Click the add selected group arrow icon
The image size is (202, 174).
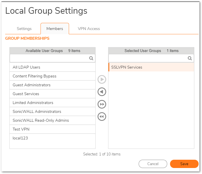click(102, 79)
